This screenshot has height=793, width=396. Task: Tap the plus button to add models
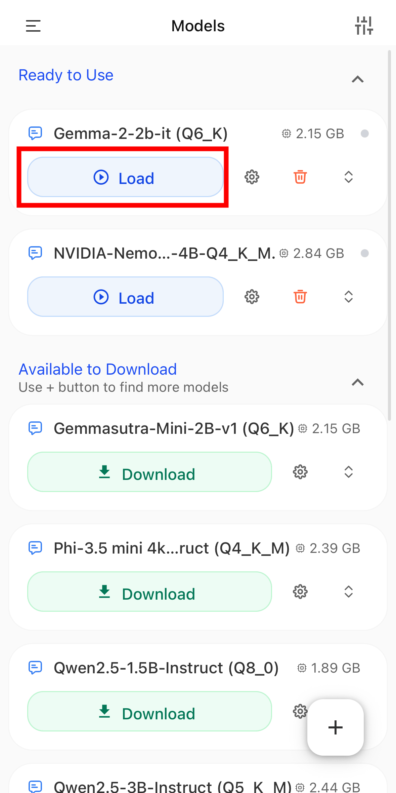pos(335,727)
